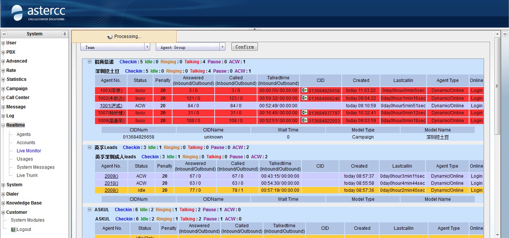Viewport: 509px width, 238px height.
Task: Open the Team dropdown
Action: pos(147,47)
